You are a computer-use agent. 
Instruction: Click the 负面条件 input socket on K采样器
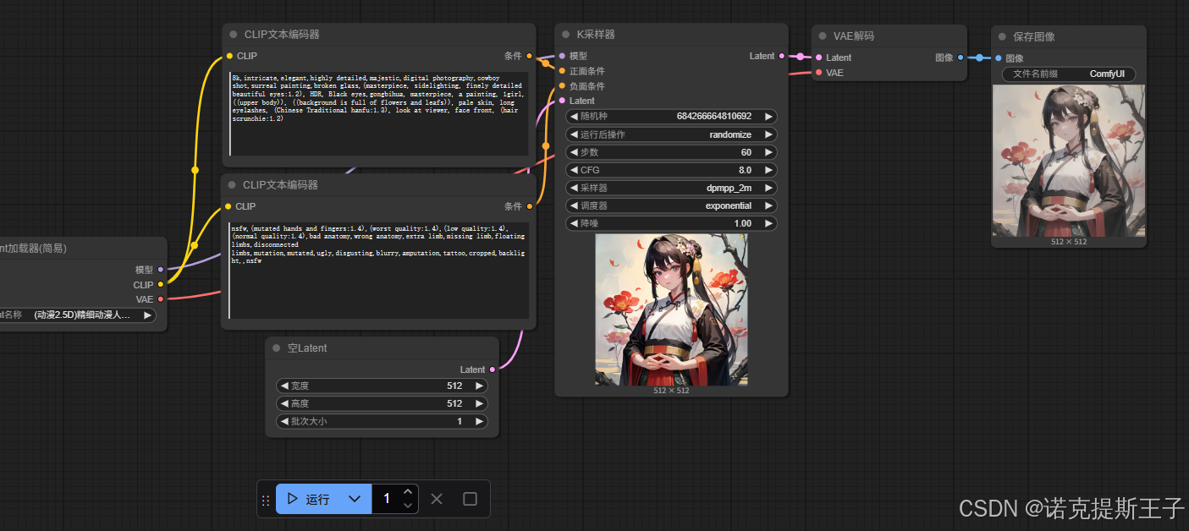[562, 86]
